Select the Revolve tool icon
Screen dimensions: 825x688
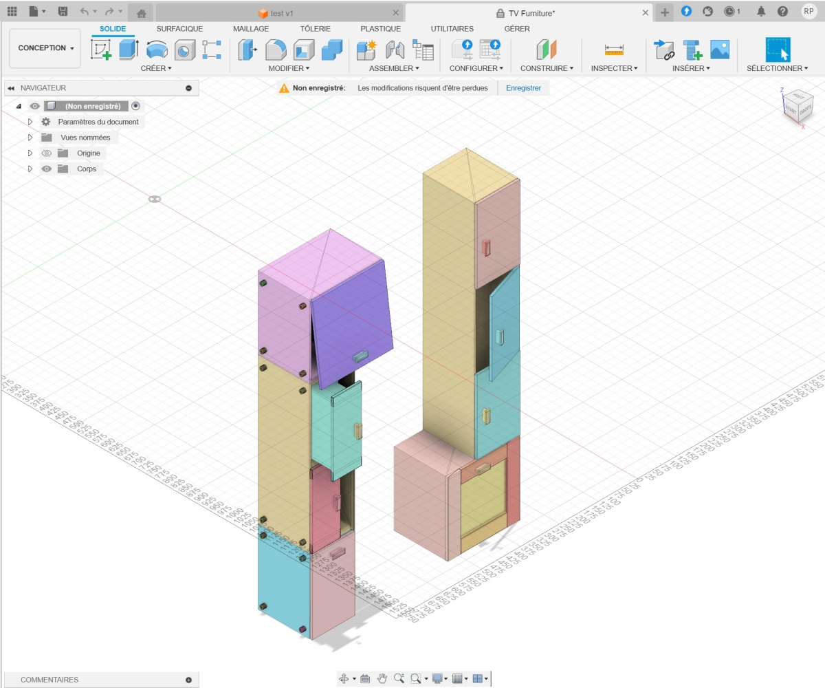pos(157,50)
